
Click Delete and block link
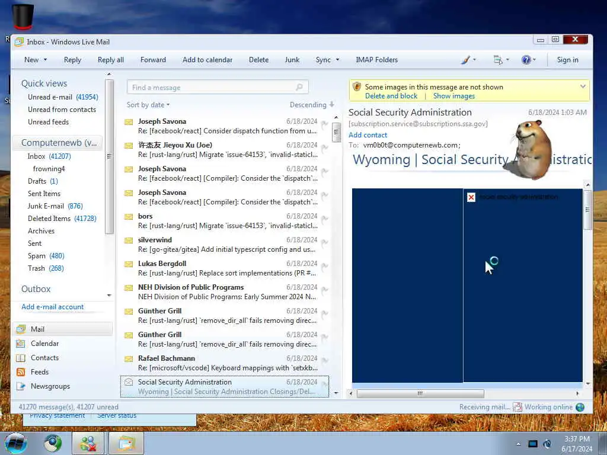coord(391,96)
